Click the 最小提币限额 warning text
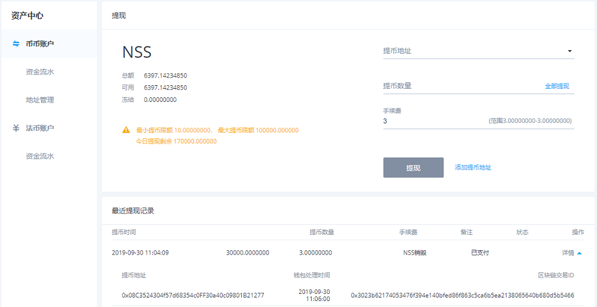Image resolution: width=597 pixels, height=307 pixels. (217, 130)
